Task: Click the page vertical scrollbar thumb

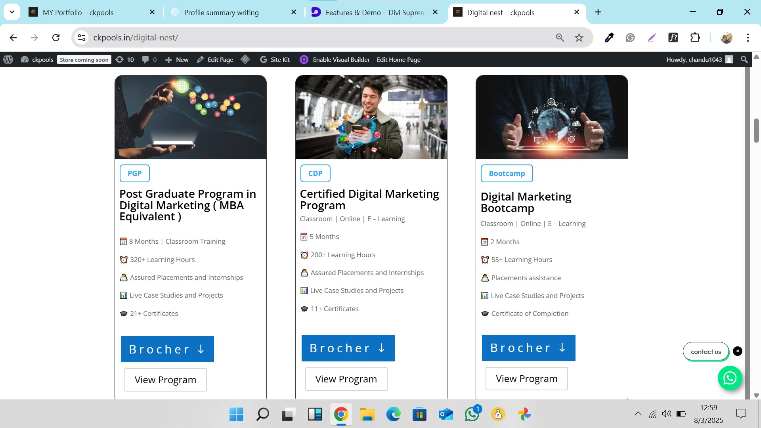Action: (756, 130)
